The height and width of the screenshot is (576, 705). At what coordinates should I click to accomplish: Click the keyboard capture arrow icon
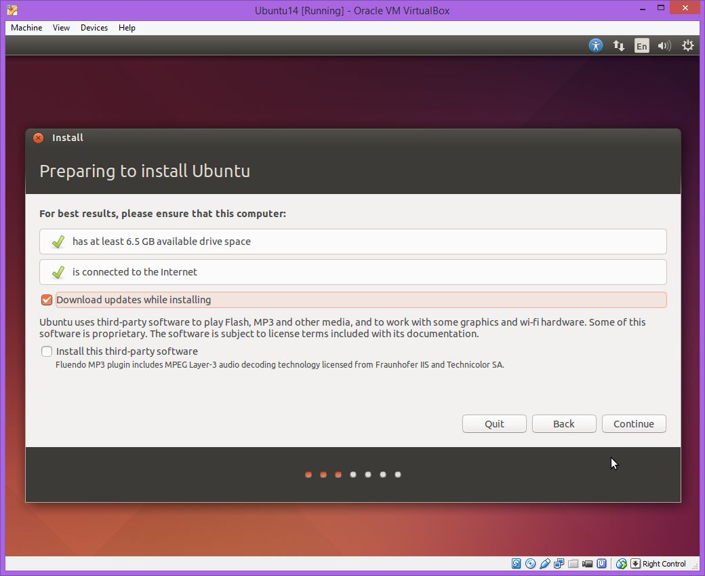pyautogui.click(x=635, y=563)
